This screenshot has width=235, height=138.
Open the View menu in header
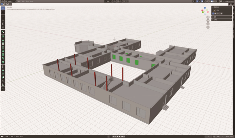(x=19, y=1)
